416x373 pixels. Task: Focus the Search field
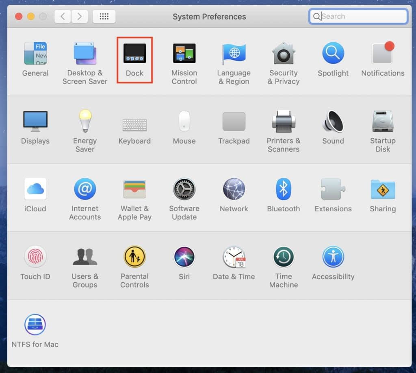click(358, 16)
